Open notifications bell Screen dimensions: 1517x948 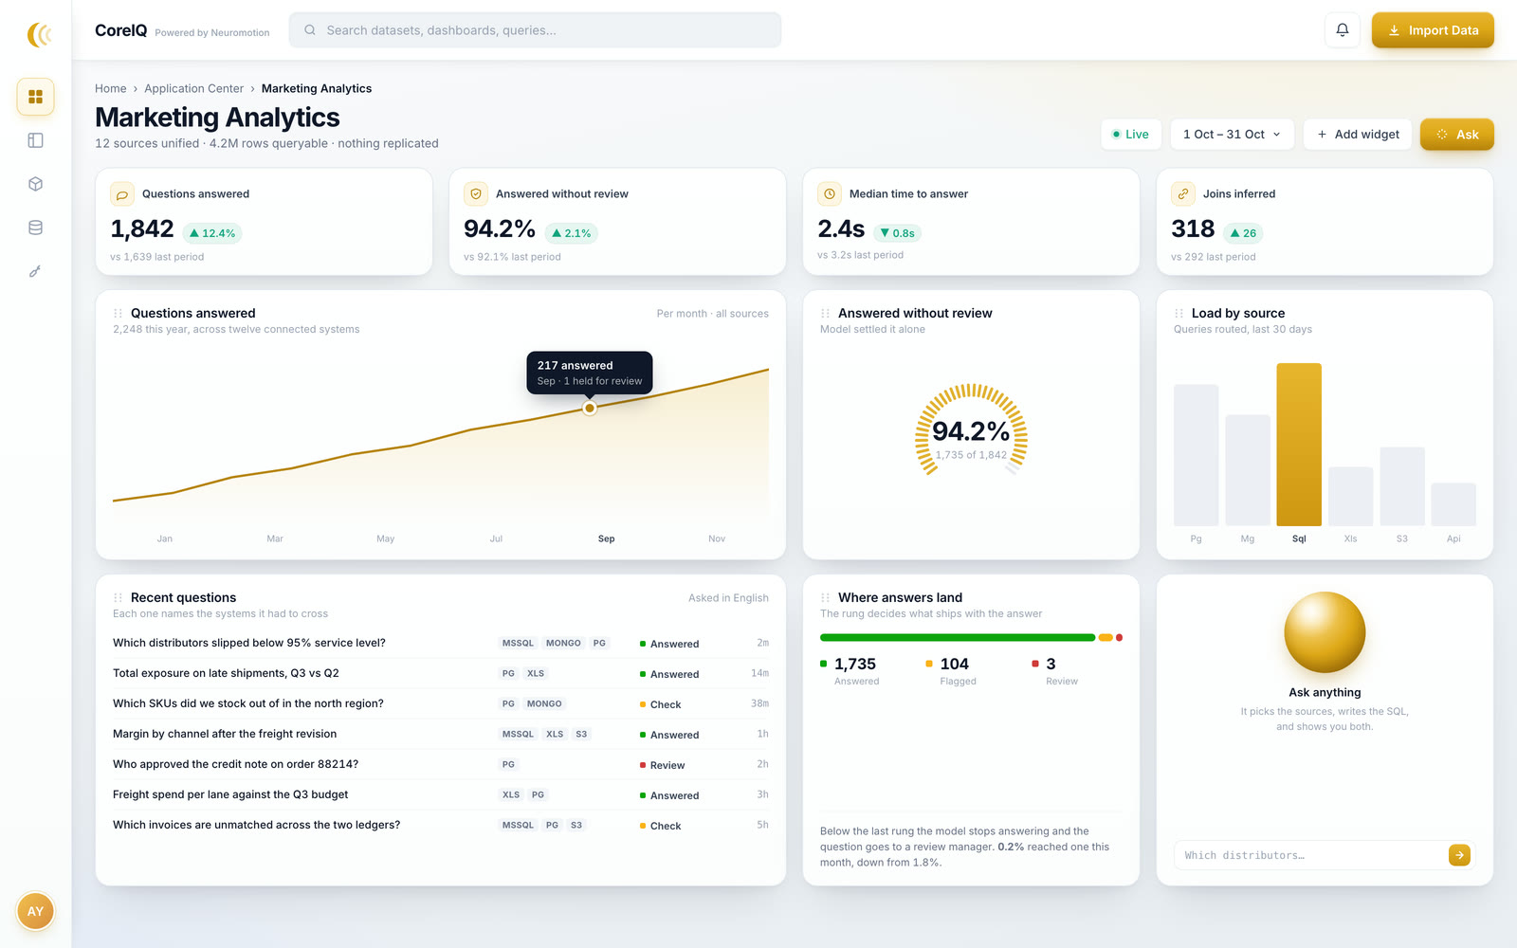pos(1342,30)
